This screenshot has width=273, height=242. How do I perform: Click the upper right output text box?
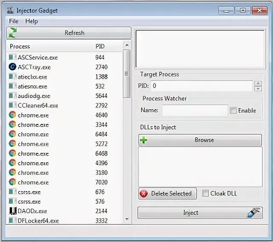tap(200, 49)
